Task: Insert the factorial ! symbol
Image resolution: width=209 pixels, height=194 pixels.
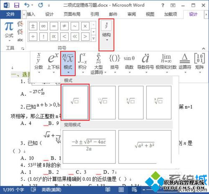Action: pyautogui.click(x=43, y=36)
